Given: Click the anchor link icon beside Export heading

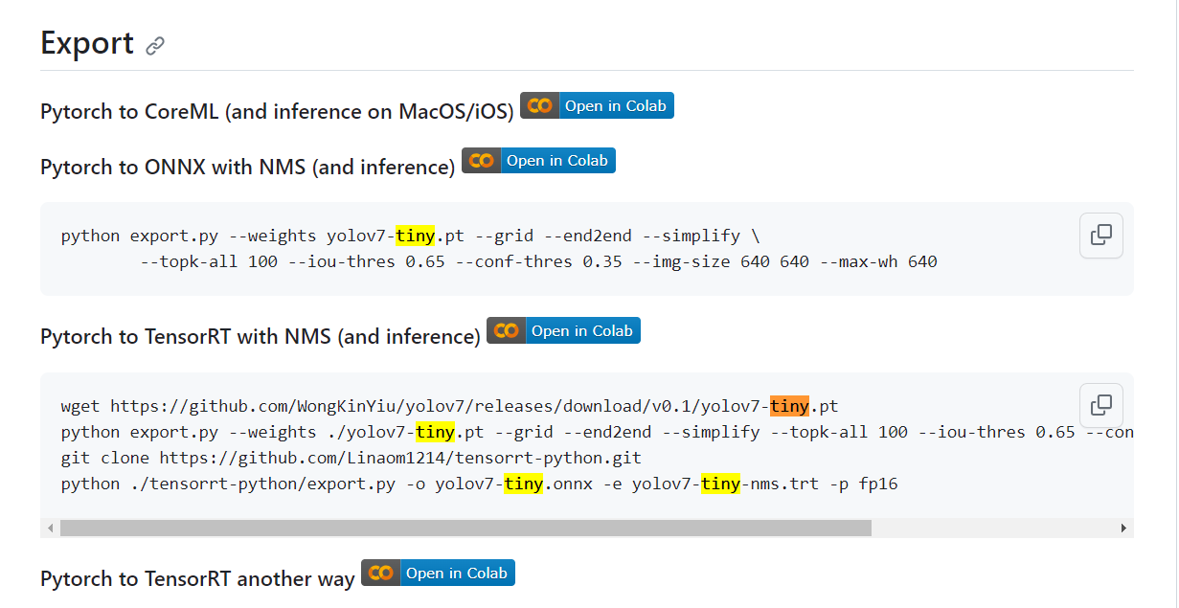Looking at the screenshot, I should pyautogui.click(x=155, y=45).
